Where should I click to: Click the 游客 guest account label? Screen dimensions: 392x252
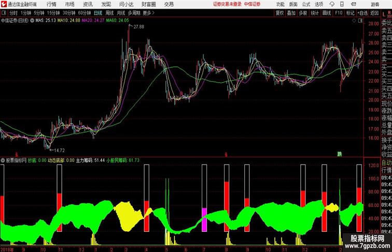pos(375,4)
